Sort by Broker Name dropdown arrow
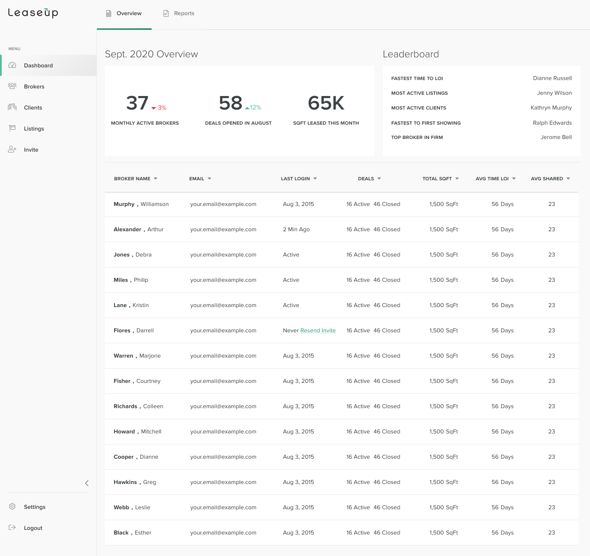Viewport: 590px width, 556px height. click(x=155, y=179)
